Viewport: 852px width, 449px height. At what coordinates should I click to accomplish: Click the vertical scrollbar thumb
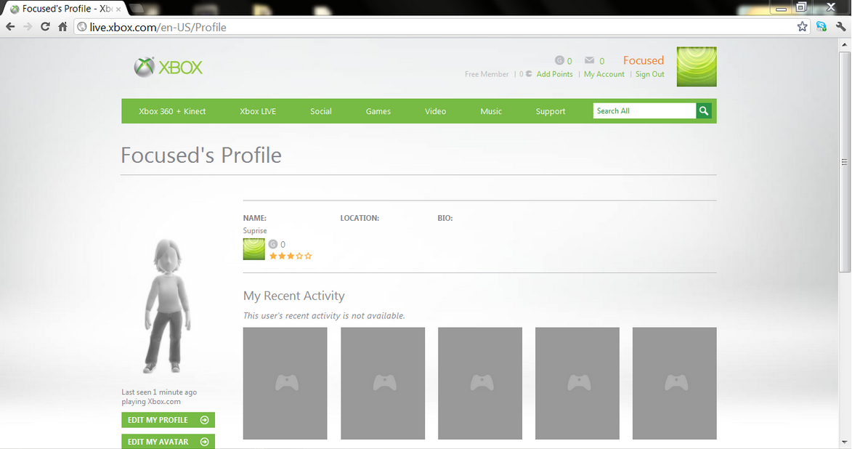pyautogui.click(x=845, y=162)
